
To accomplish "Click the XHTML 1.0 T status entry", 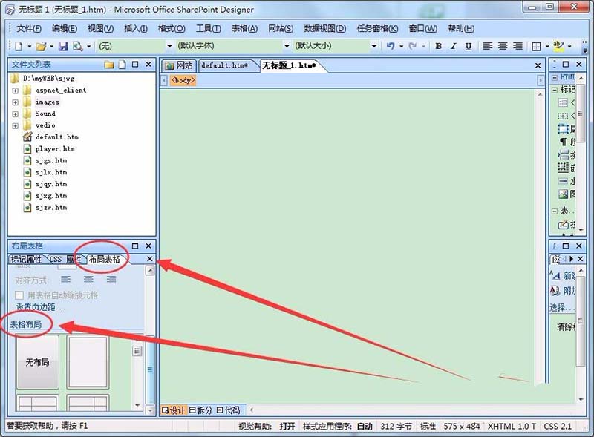I will click(512, 426).
